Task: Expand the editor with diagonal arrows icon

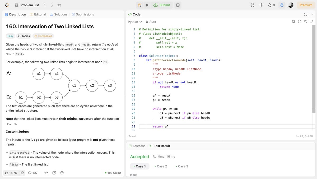Action: [312, 22]
